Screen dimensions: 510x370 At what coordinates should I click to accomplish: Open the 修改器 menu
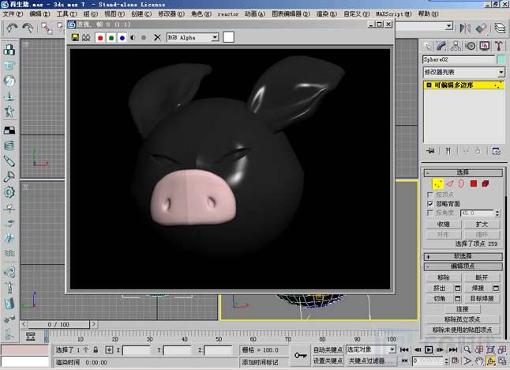click(x=171, y=14)
